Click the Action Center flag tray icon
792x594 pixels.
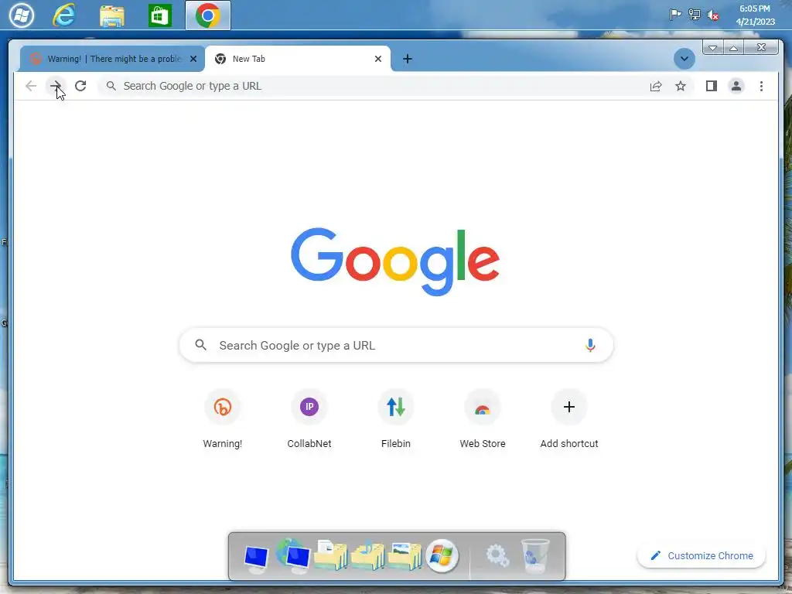click(675, 15)
